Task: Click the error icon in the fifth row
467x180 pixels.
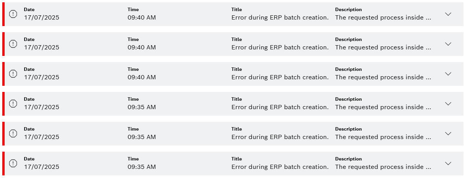Action: point(13,134)
